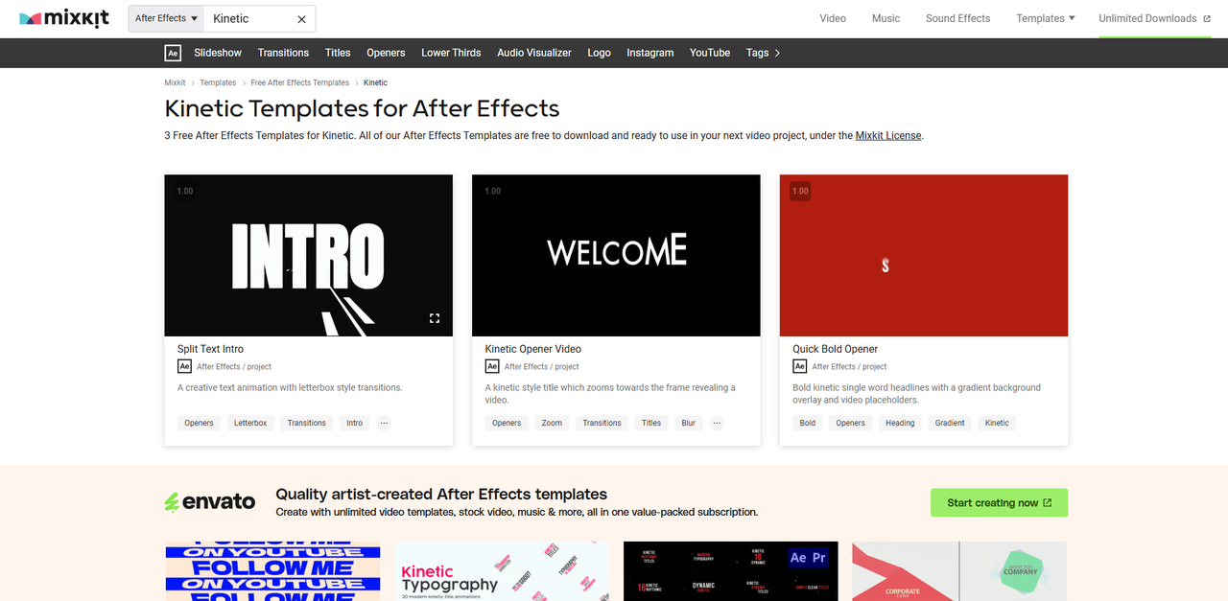Select Bold tag
1228x601 pixels.
tap(808, 423)
